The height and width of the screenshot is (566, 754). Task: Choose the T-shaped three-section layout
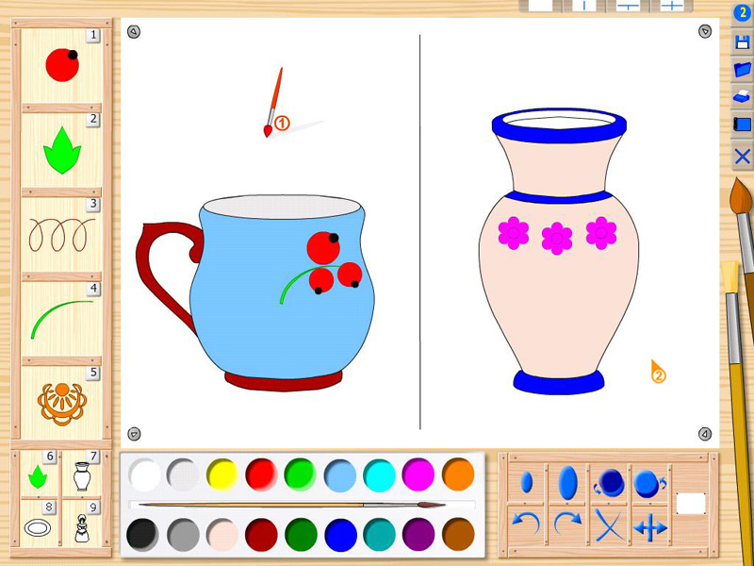[628, 6]
